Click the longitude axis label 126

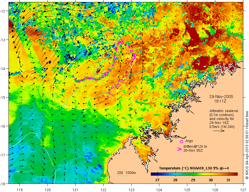click(215, 190)
